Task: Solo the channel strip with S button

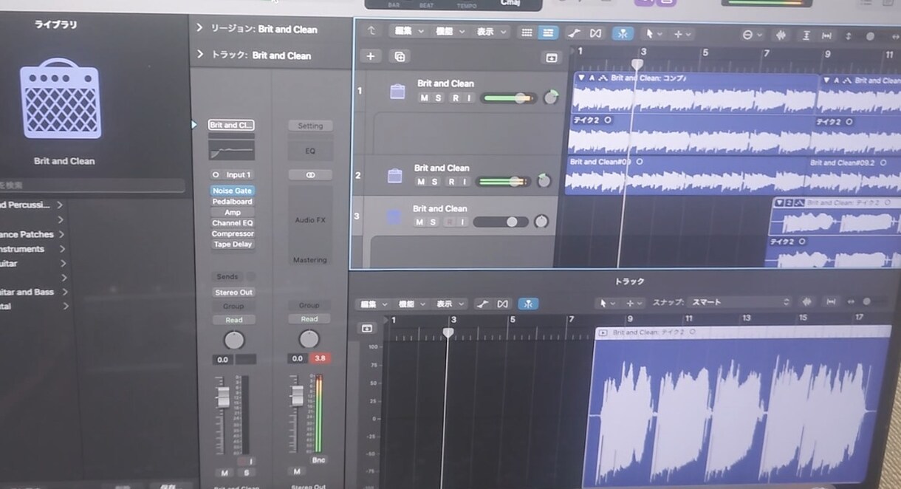Action: [x=246, y=473]
